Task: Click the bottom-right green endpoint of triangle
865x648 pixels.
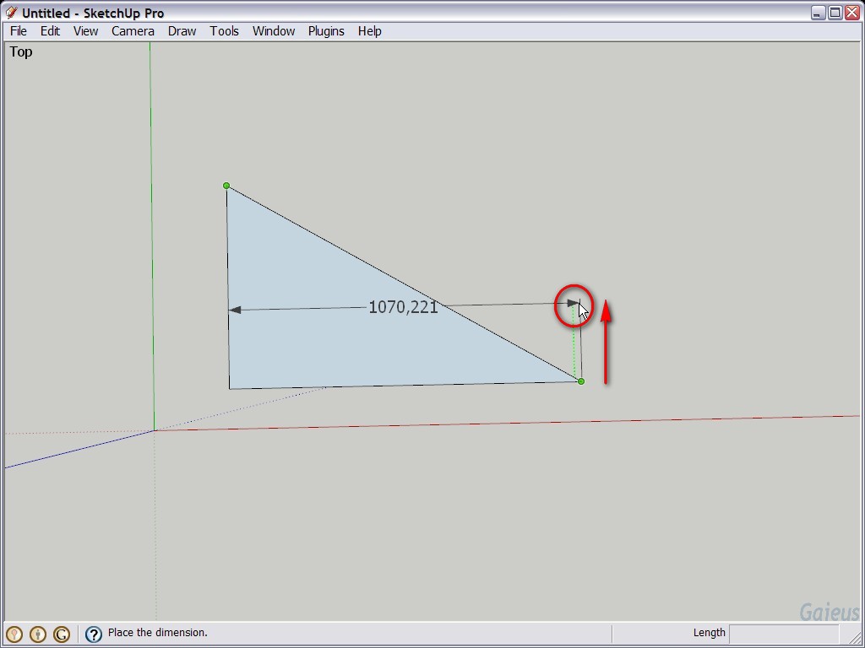Action: pyautogui.click(x=581, y=381)
